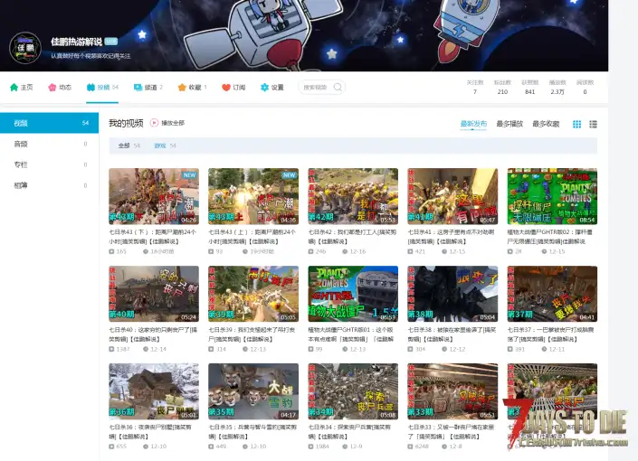Open title 七日杀33：又被一群丧尸堵在家里了
Image resolution: width=638 pixels, height=461 pixels.
tap(451, 432)
